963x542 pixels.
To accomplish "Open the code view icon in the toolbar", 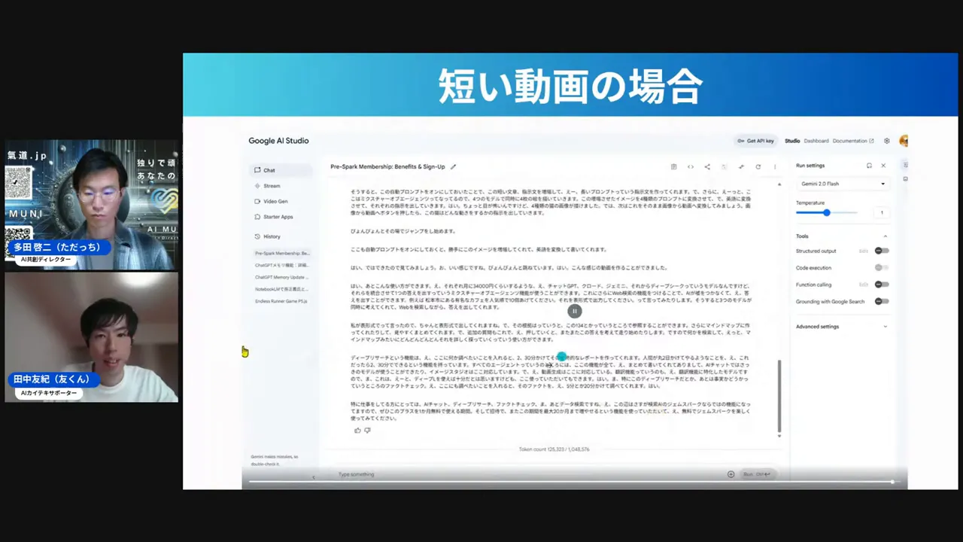I will point(691,166).
